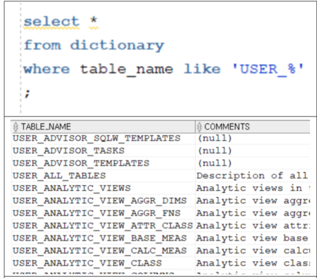
Task: Click the 'Analytic view base' comment cell
Action: [253, 238]
